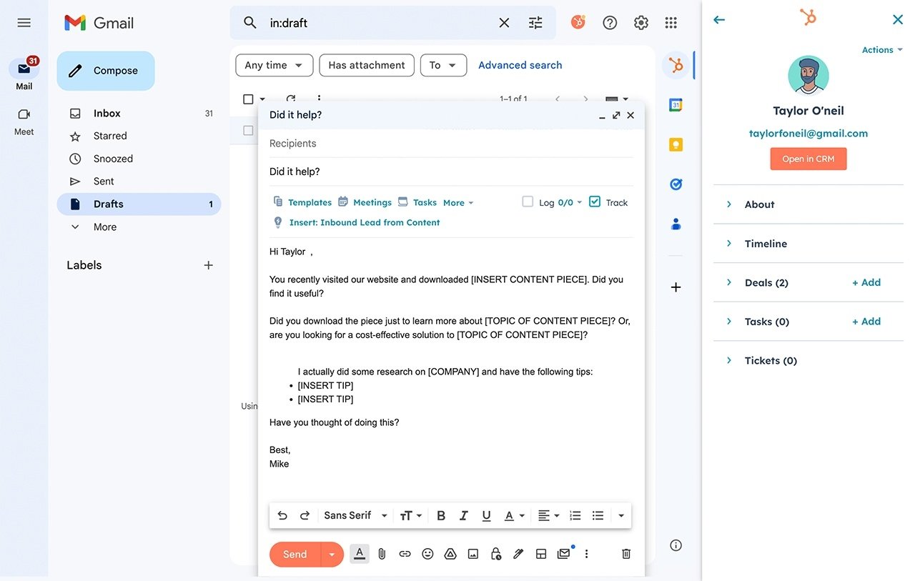Open Google Calendar from the side panel

click(676, 104)
